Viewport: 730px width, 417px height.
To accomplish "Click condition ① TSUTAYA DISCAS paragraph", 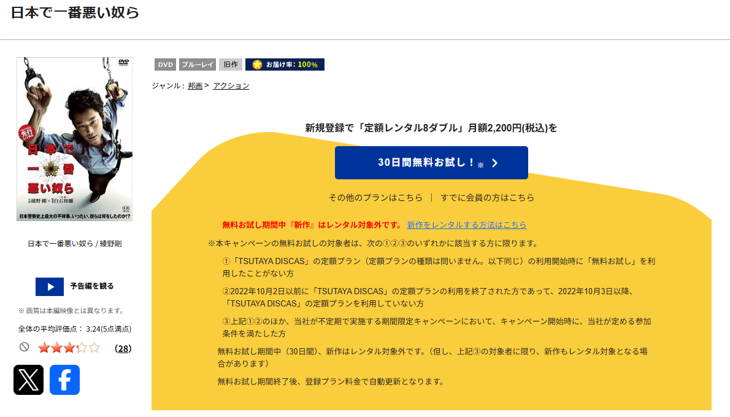I will 439,267.
